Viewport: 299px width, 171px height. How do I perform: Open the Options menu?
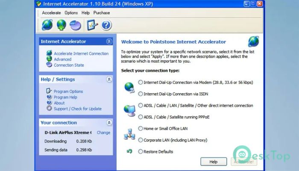tap(71, 13)
